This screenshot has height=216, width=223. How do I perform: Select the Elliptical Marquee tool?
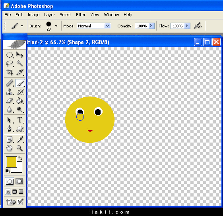(10, 55)
